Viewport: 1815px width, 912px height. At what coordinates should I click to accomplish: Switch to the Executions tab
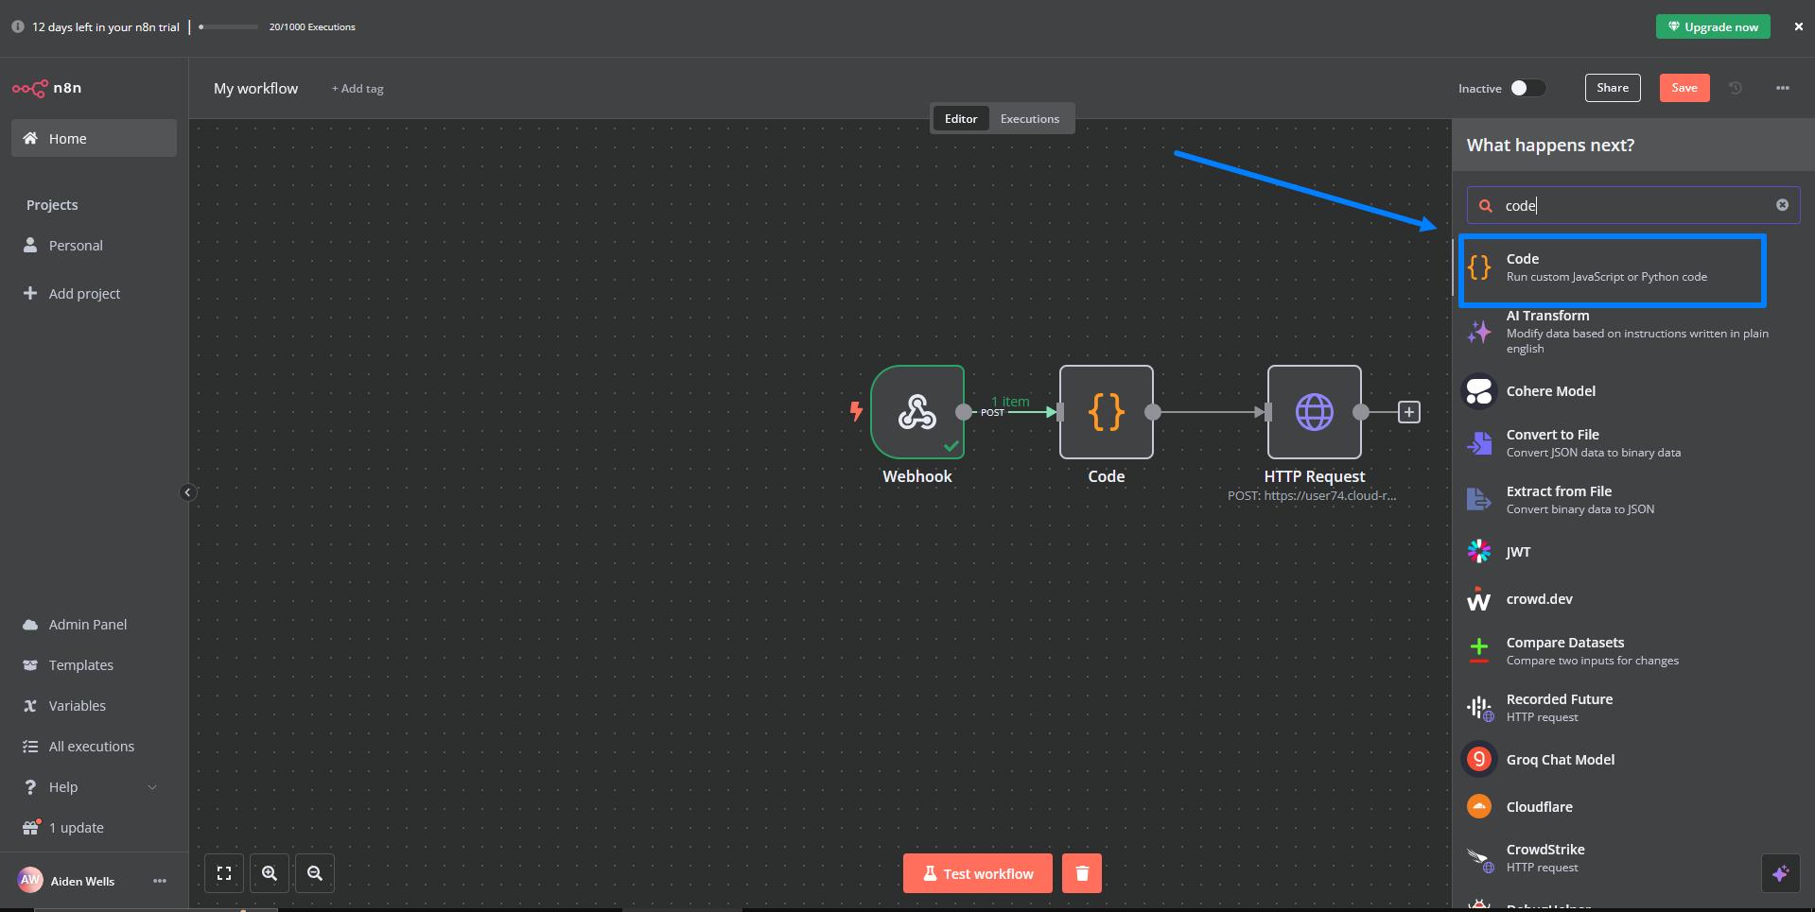tap(1030, 118)
